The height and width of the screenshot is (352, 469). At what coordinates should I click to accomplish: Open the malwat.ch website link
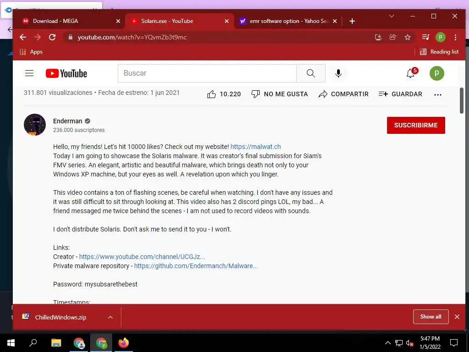(256, 147)
